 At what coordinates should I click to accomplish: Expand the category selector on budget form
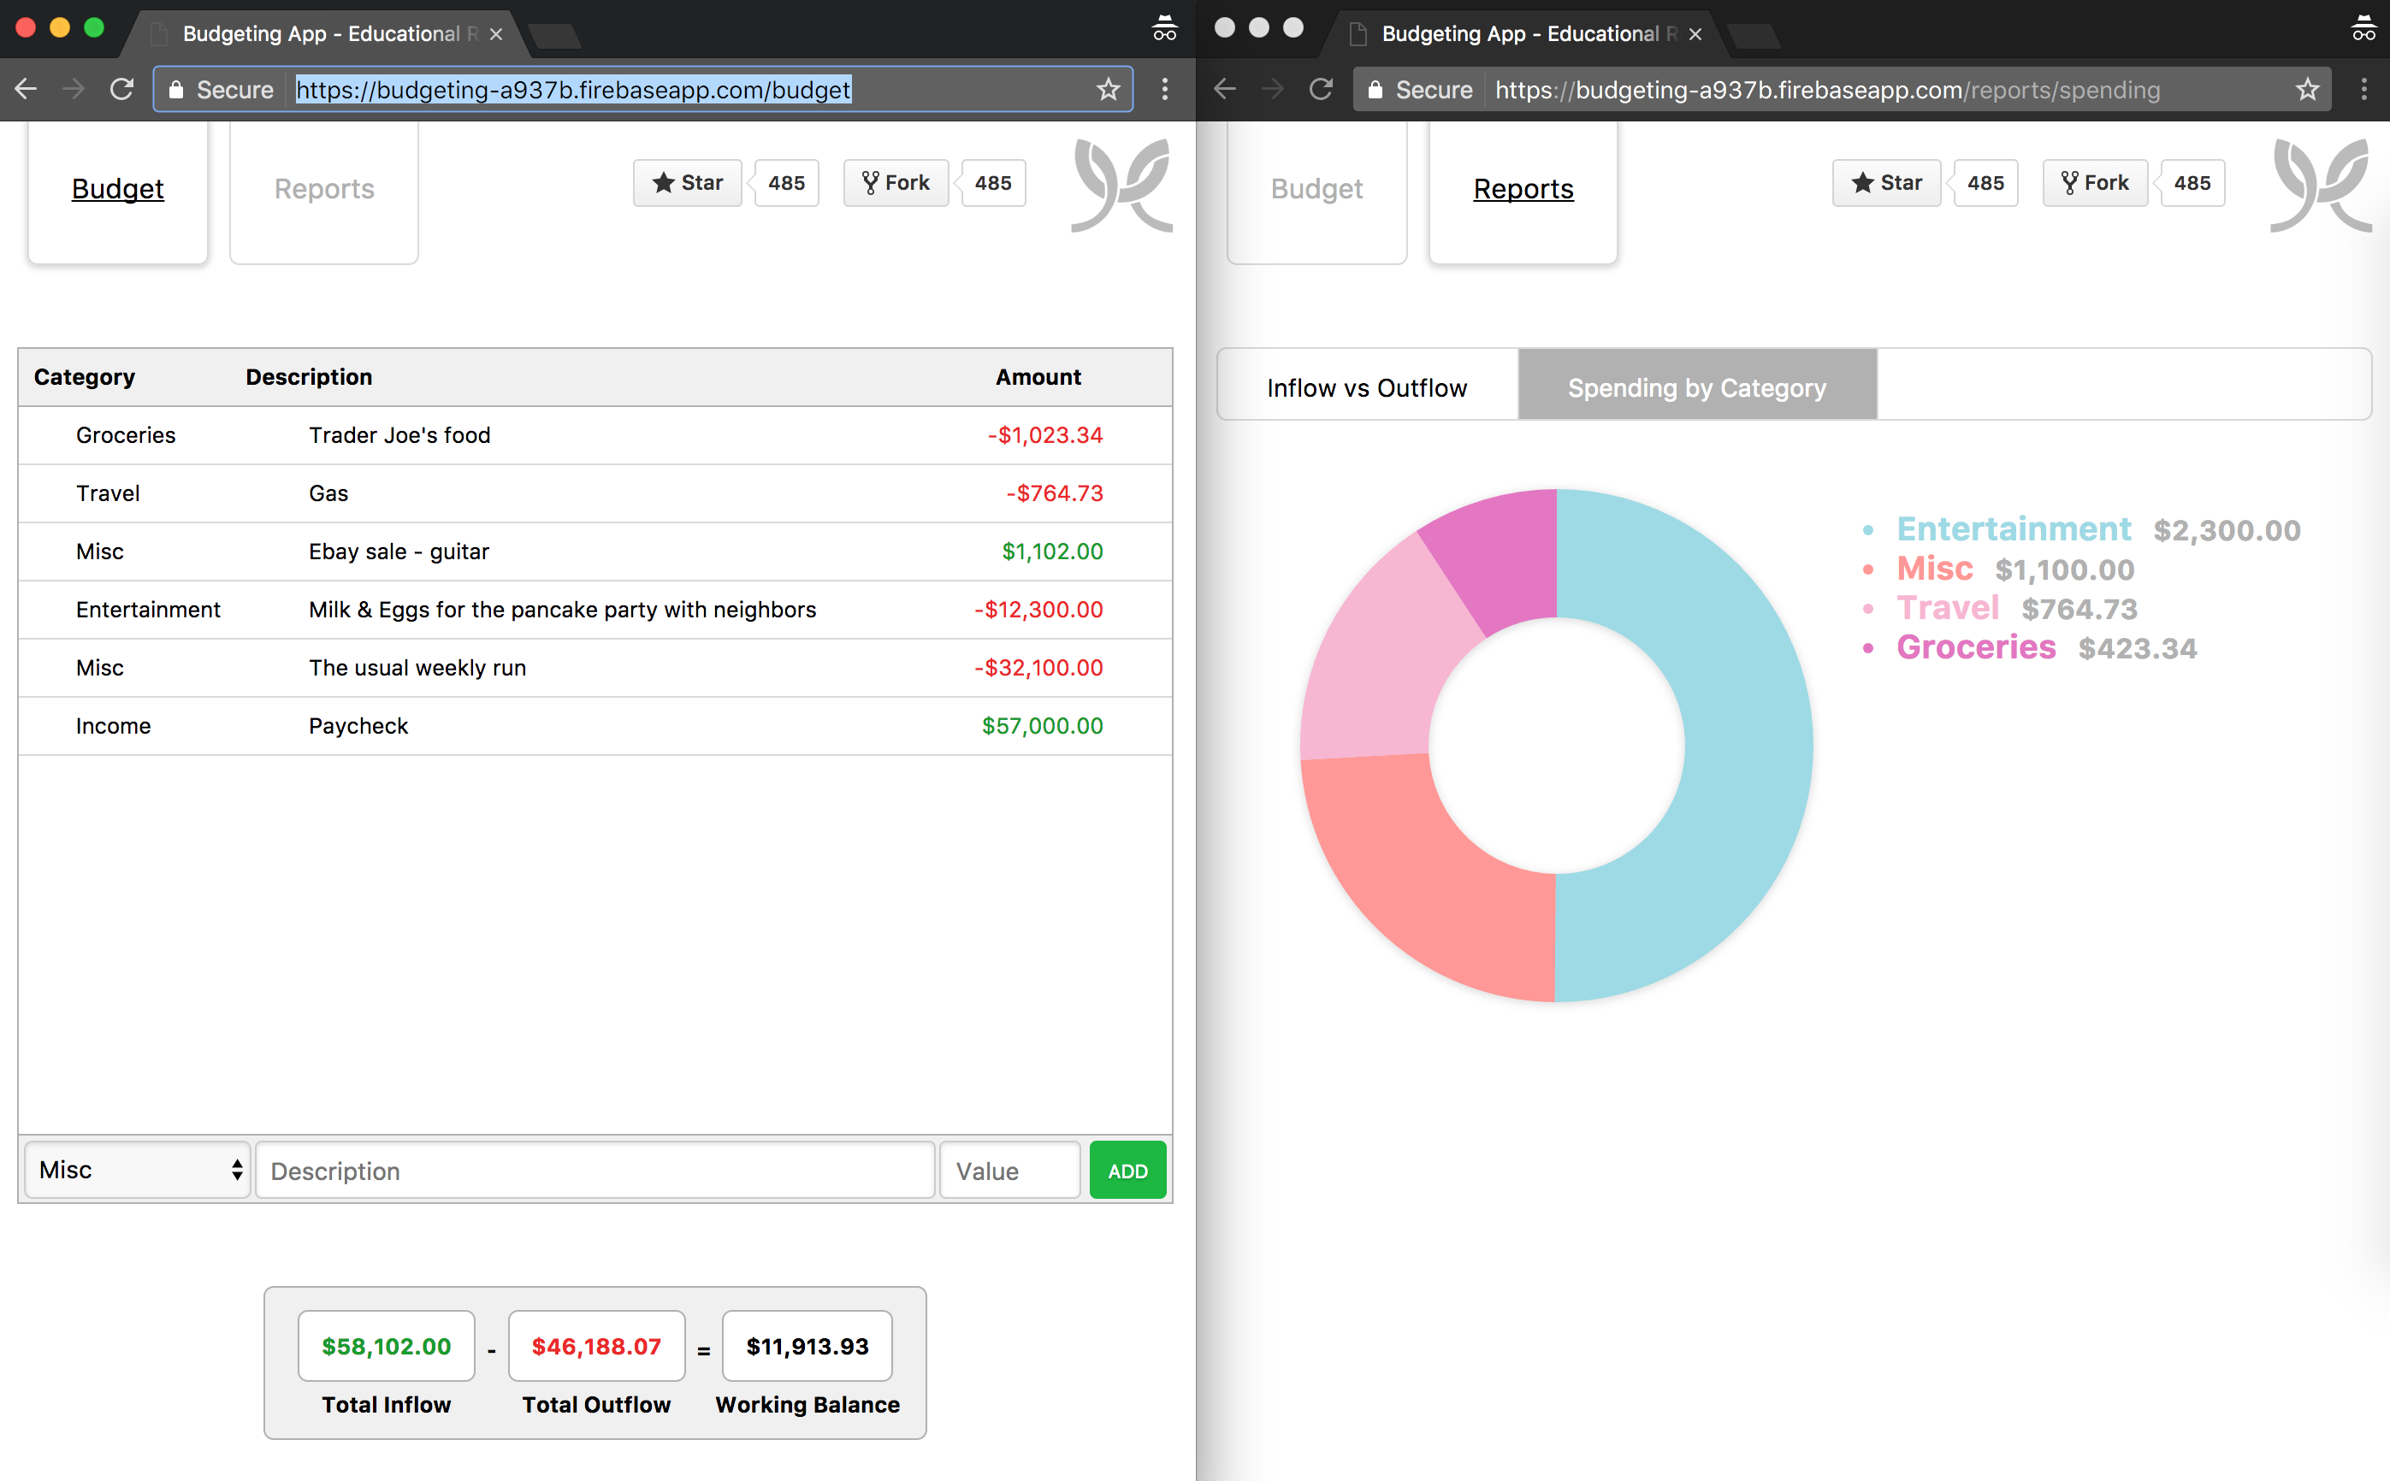[x=137, y=1171]
